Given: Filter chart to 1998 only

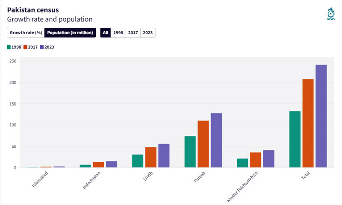Looking at the screenshot, I should (118, 32).
